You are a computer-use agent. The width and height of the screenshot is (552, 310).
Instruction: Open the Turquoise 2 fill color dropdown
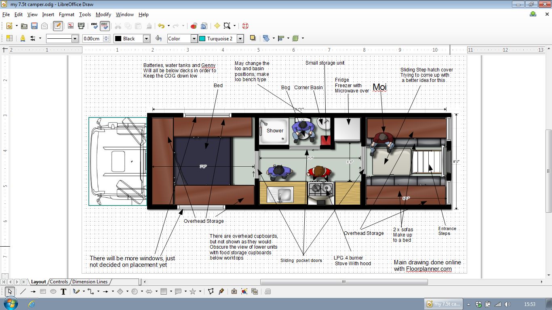click(240, 39)
